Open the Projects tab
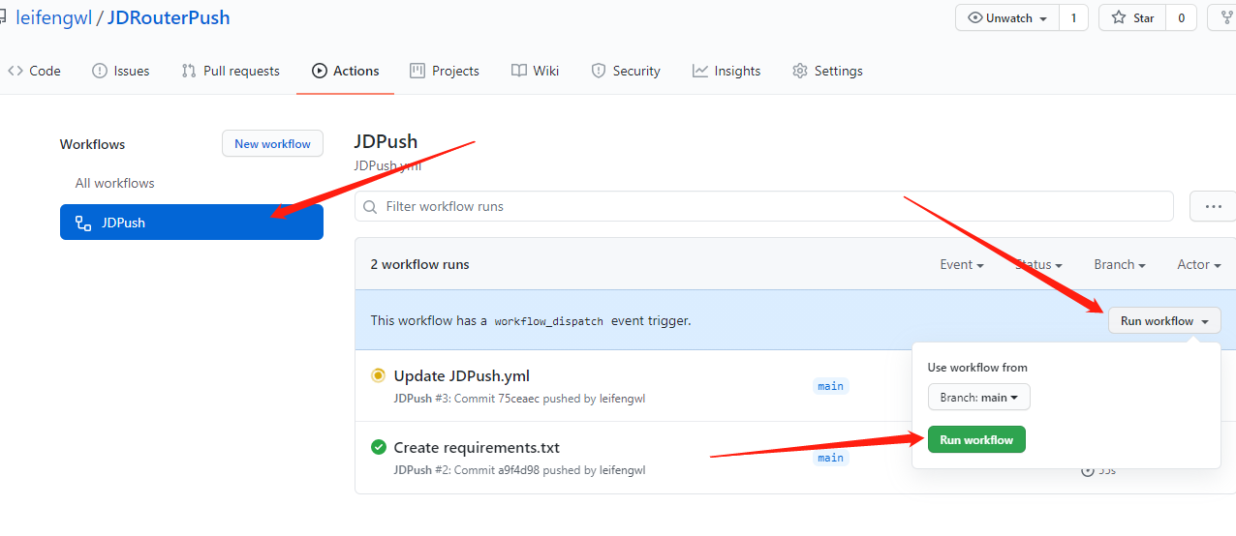The height and width of the screenshot is (536, 1236). (x=445, y=71)
